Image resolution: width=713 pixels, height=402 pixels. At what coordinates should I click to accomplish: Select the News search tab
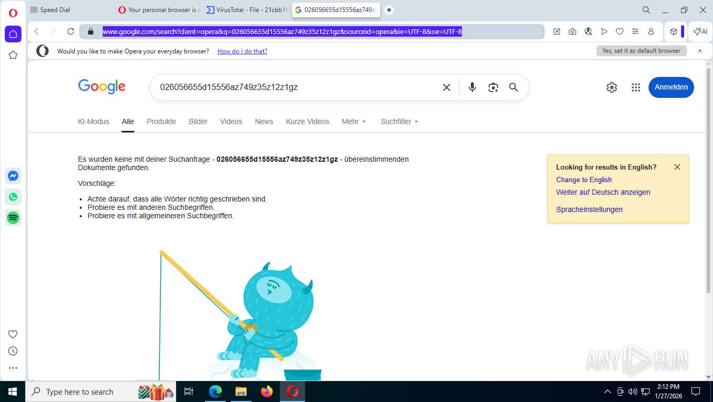click(264, 121)
